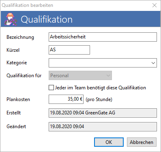Click the Geändert field showing 19.08.2020 09:04

pos(103,127)
